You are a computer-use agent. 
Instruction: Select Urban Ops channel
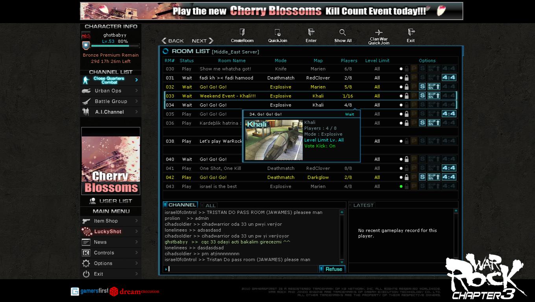[111, 90]
